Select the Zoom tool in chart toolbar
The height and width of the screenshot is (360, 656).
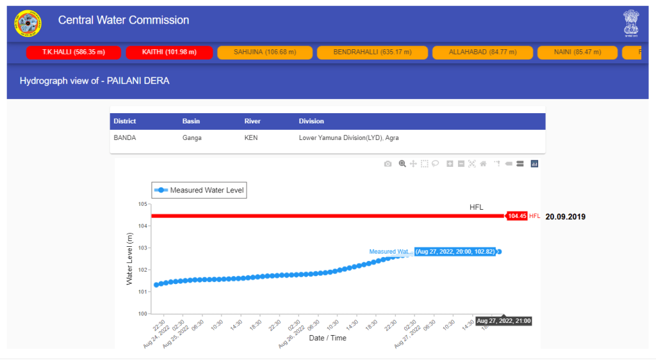click(x=402, y=164)
